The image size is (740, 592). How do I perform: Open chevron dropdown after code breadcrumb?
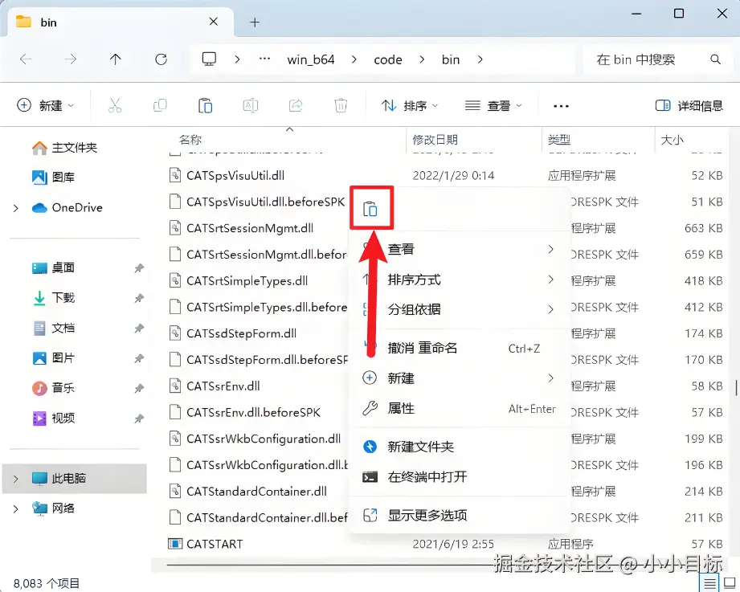click(422, 59)
